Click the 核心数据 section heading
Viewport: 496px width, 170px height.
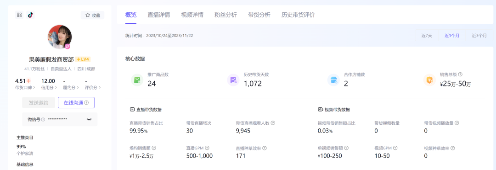coord(135,58)
